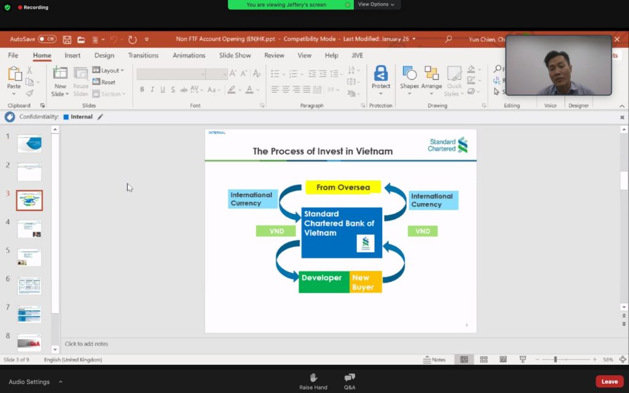Screen dimensions: 629x393
Task: Click the Save icon in title bar
Action: 67,39
